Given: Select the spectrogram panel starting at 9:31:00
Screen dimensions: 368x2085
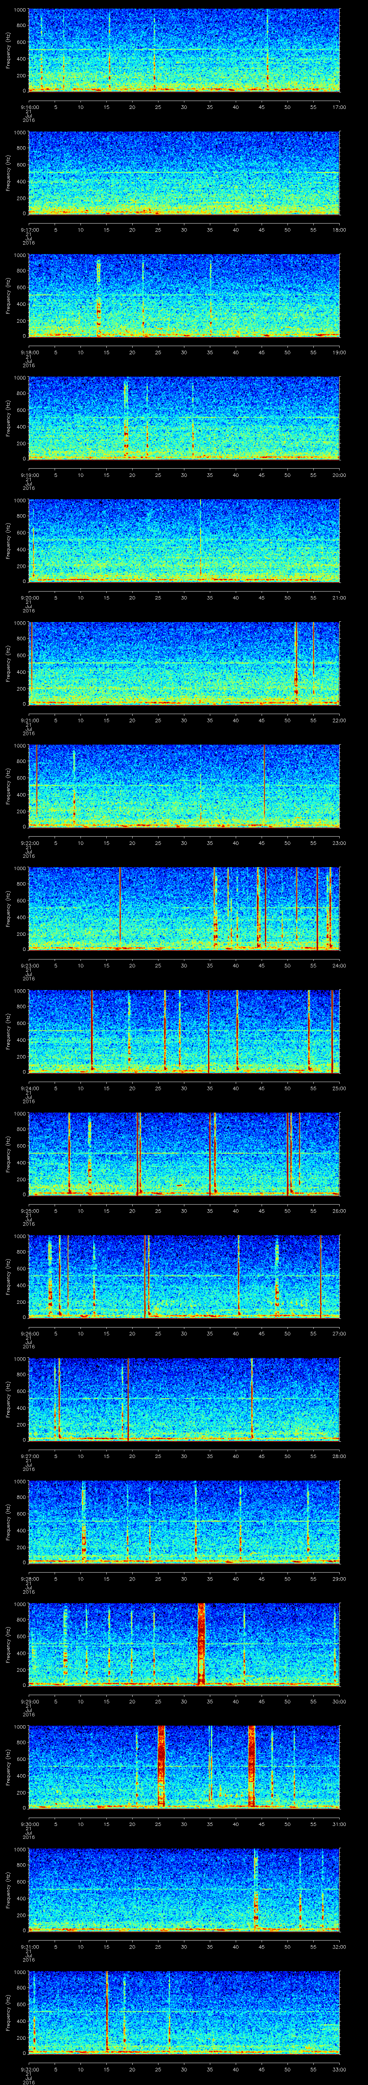Looking at the screenshot, I should (x=184, y=1890).
